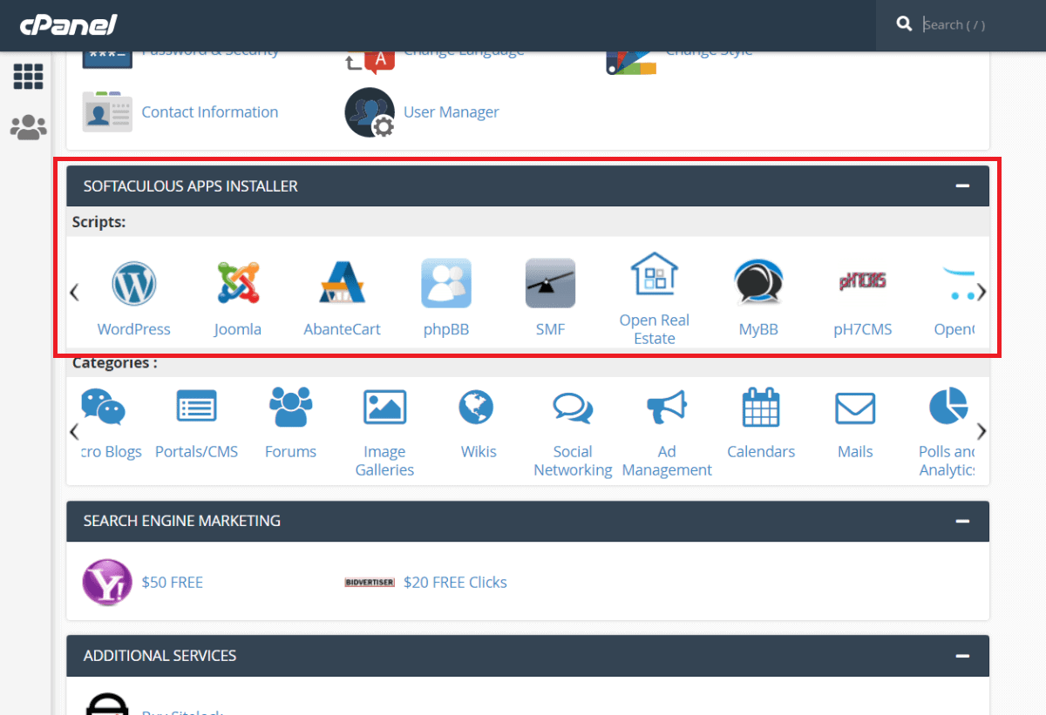Click the AbanteCart script icon

(342, 283)
